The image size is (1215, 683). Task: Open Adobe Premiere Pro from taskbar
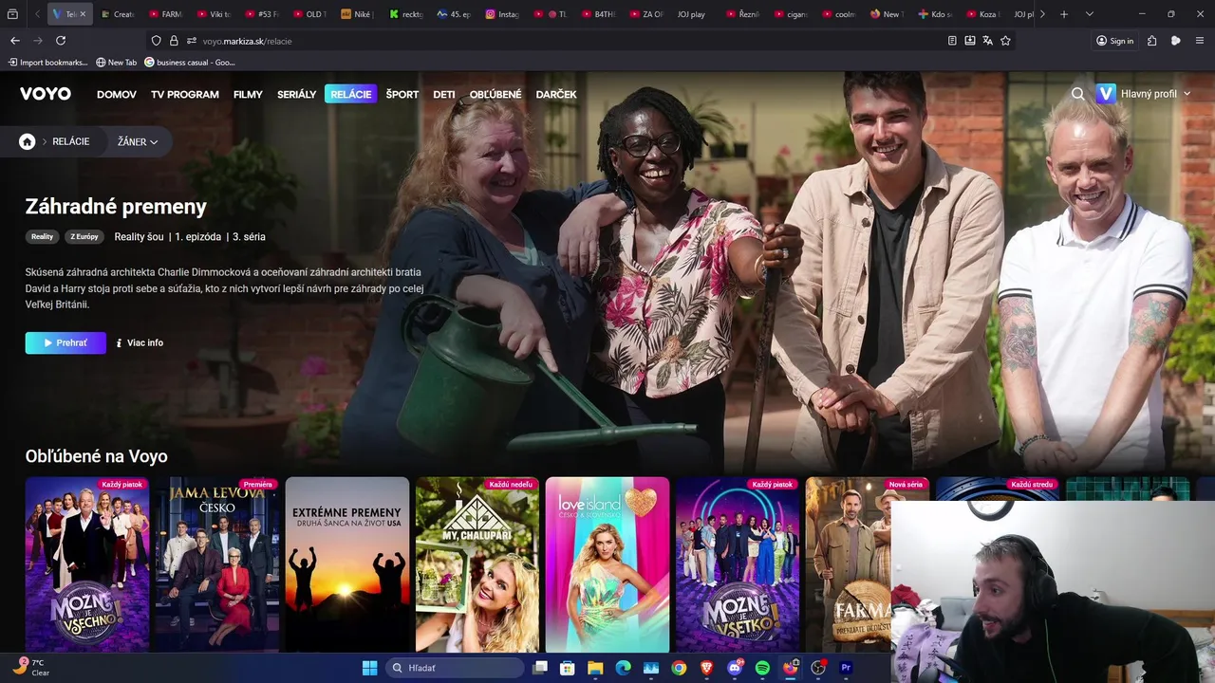tap(846, 668)
